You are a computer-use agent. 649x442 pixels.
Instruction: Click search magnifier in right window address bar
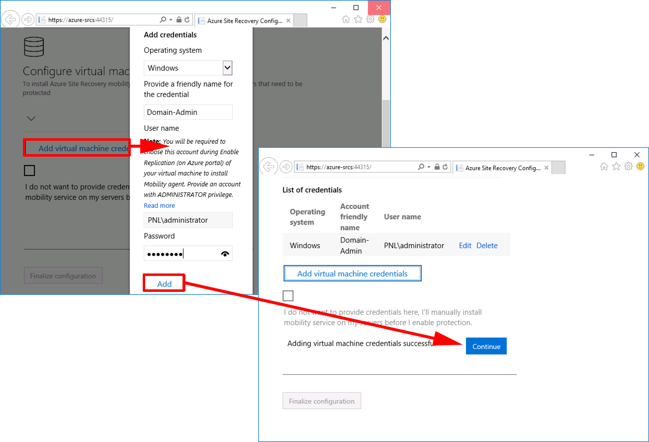coord(421,167)
